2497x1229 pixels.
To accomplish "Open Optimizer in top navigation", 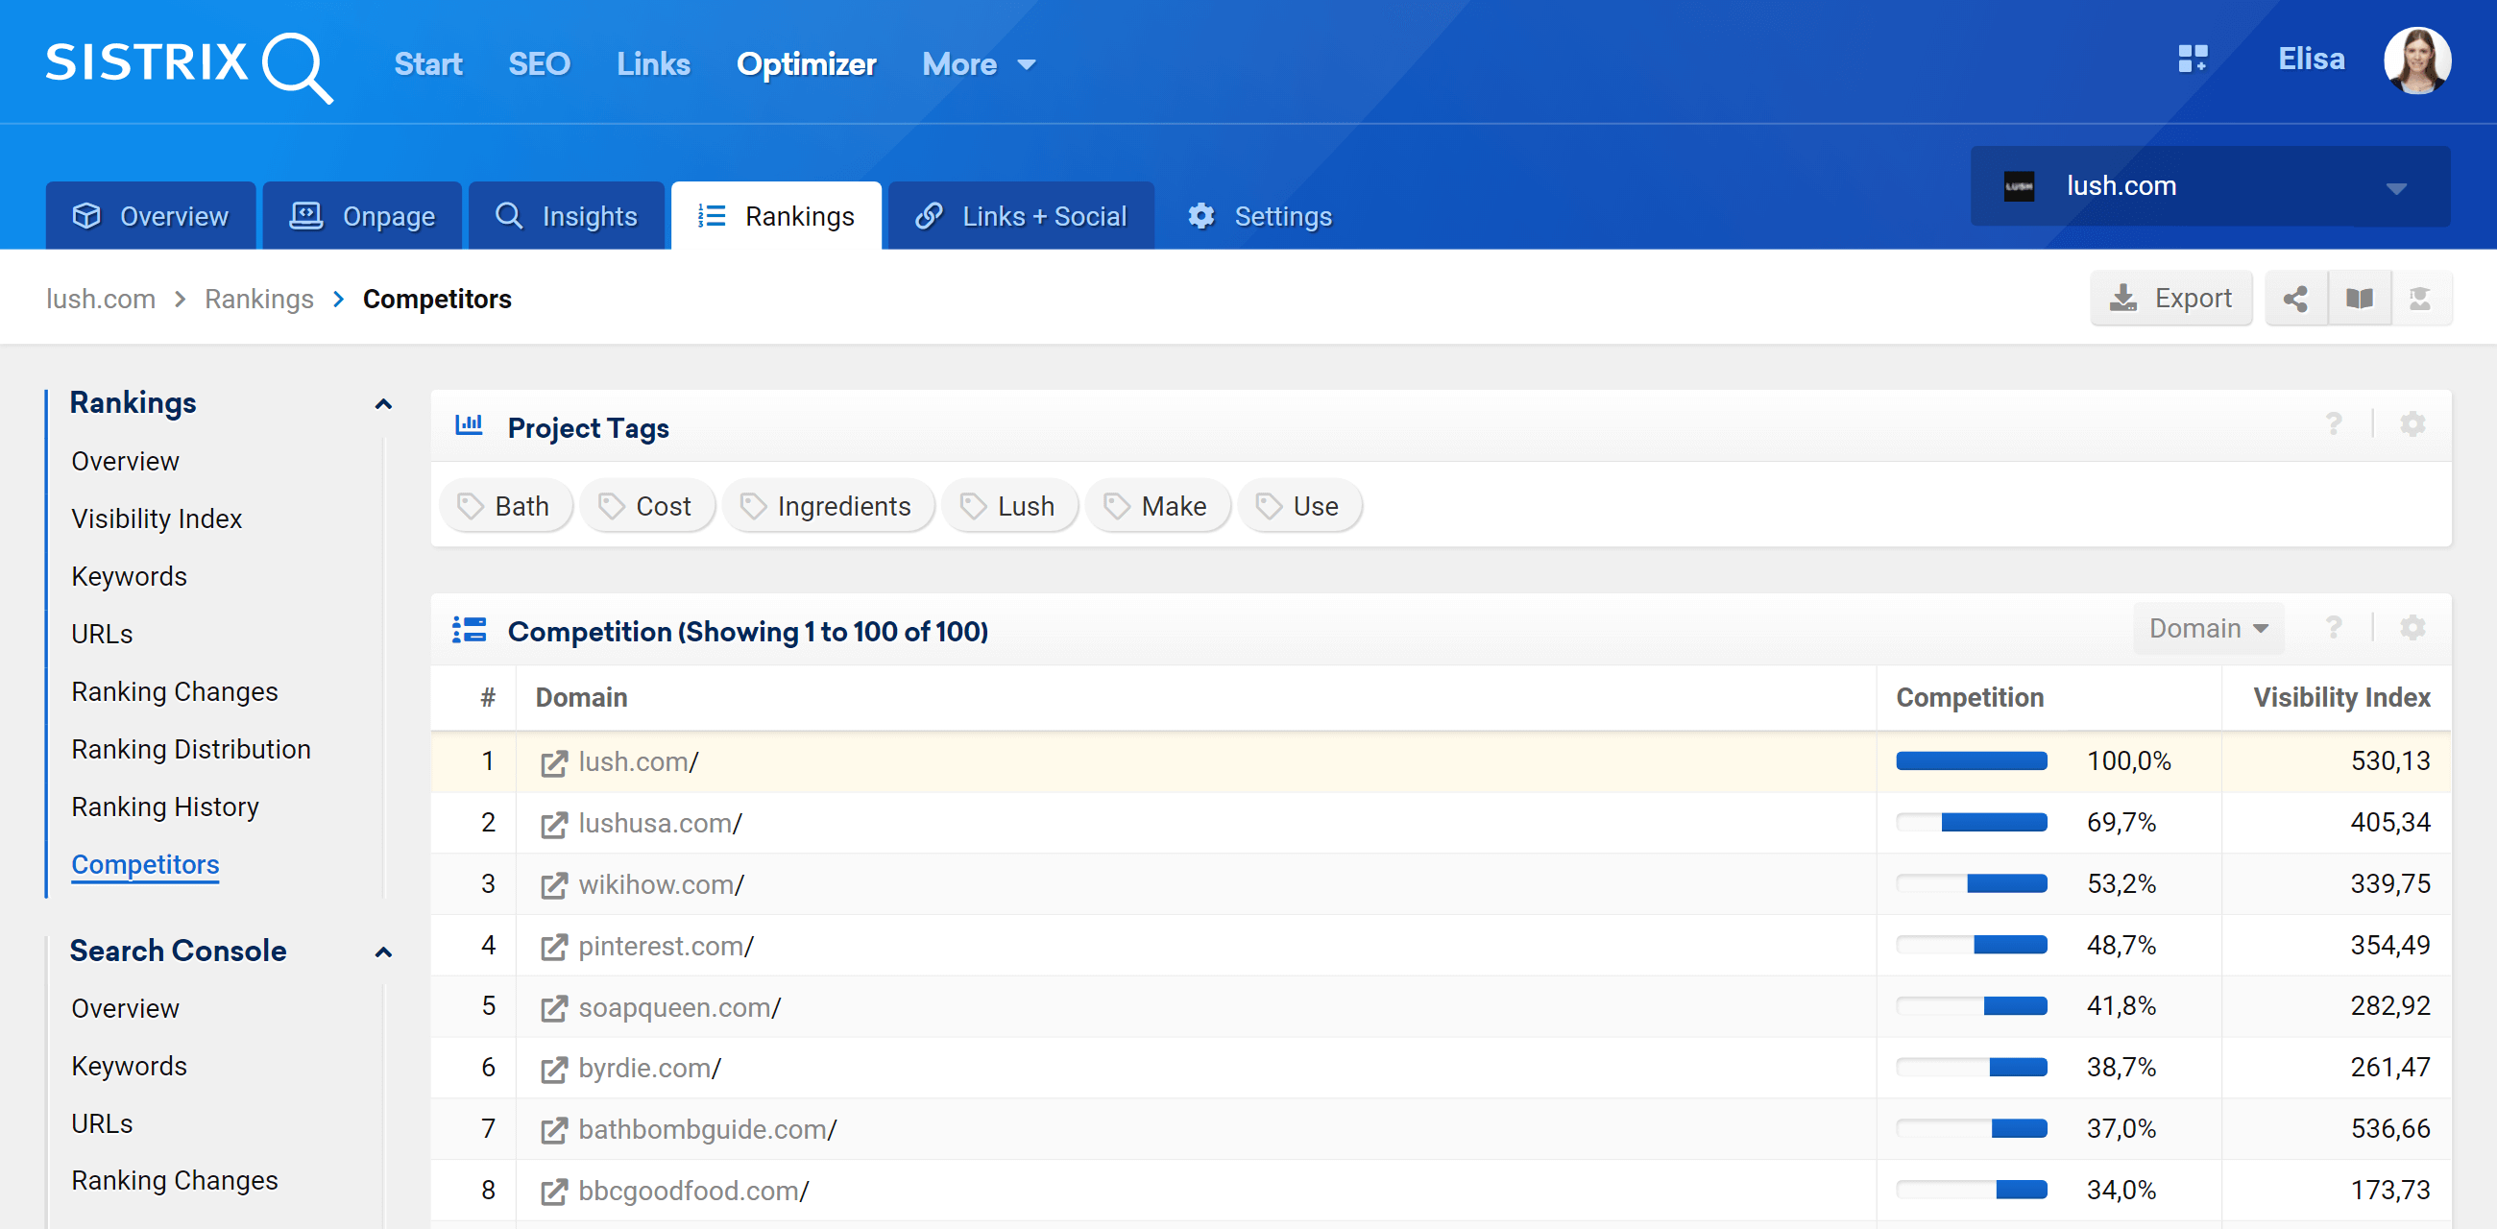I will point(806,65).
